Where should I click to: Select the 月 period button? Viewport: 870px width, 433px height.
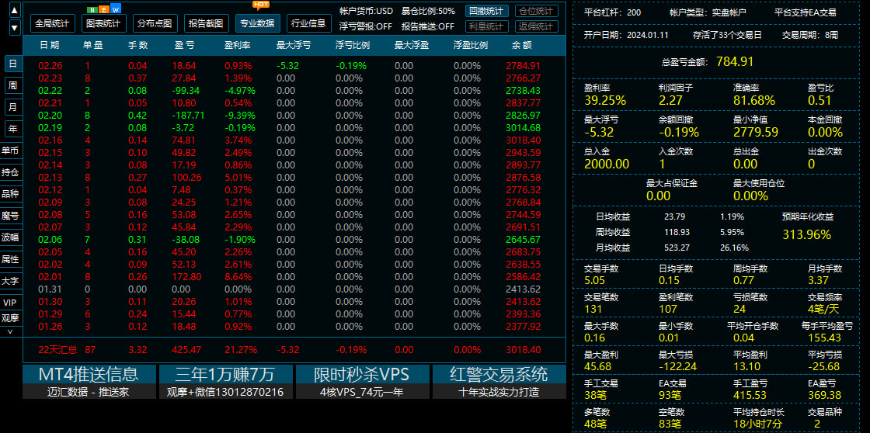pyautogui.click(x=12, y=107)
